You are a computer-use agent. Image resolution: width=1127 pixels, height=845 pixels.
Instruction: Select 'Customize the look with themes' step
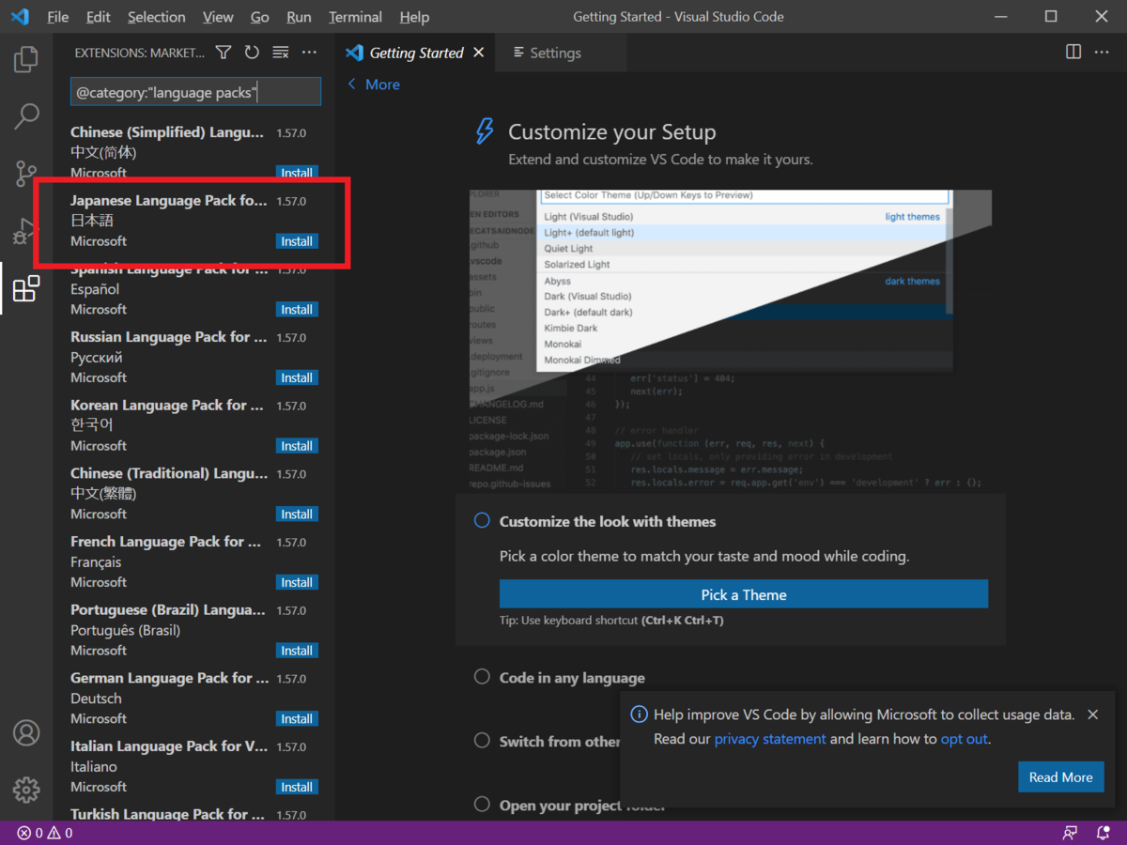[608, 521]
